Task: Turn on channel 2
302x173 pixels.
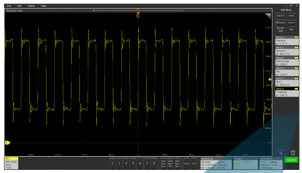Action: tap(112, 163)
